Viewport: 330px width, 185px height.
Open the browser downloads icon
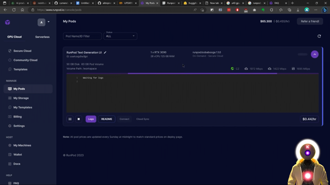tap(298, 10)
